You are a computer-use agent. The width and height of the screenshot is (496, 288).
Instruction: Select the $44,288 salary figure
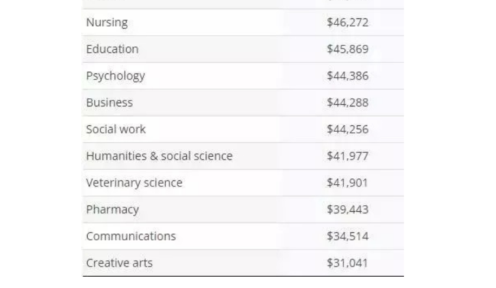(347, 103)
